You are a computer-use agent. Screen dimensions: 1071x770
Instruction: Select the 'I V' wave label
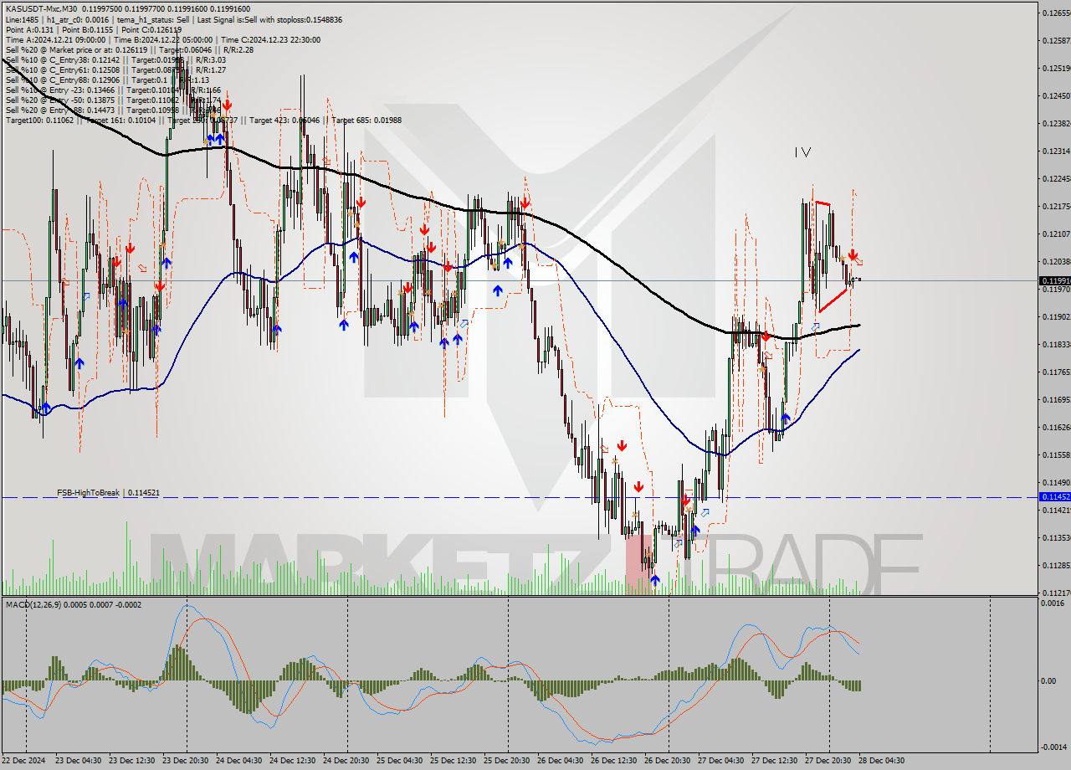tap(802, 152)
